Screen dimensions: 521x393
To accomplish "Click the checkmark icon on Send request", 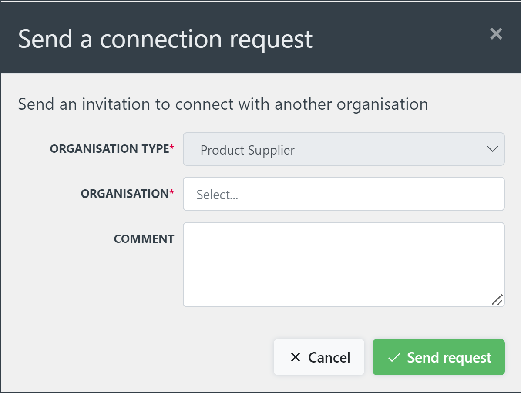I will 394,357.
